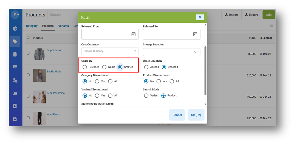Select Variant search mode
This screenshot has height=144, width=294.
click(x=146, y=96)
